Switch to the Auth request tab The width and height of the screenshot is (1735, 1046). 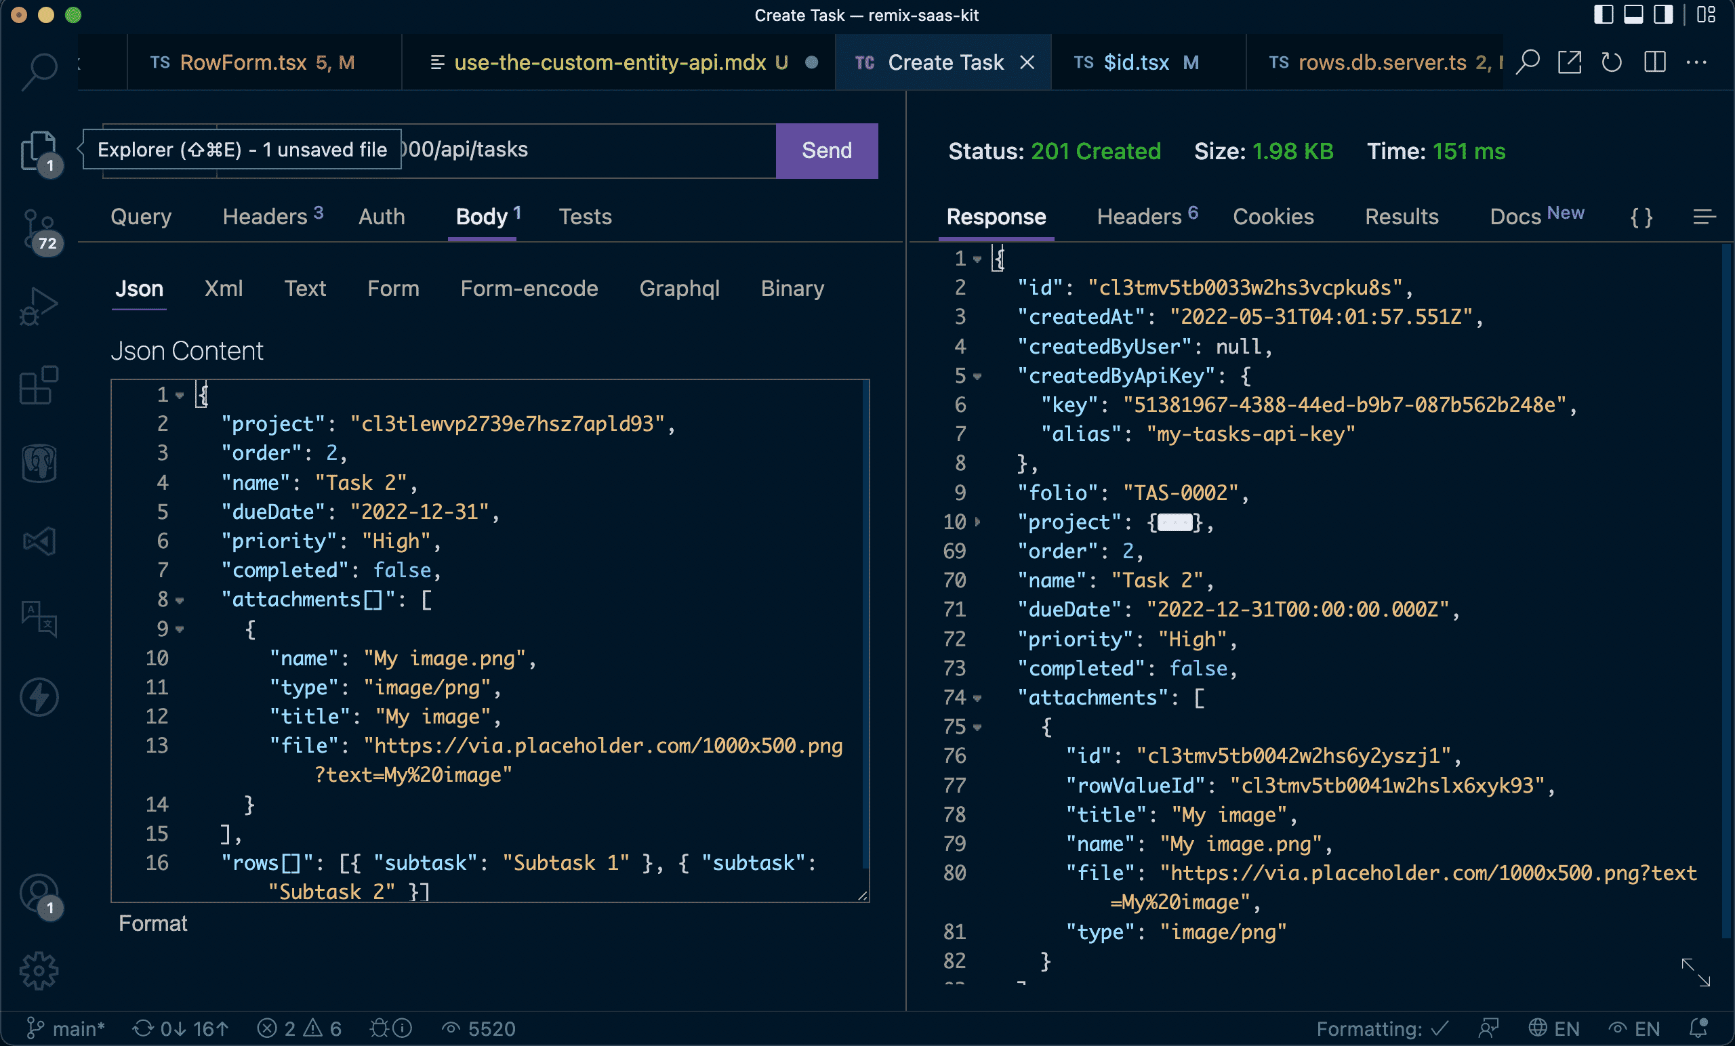pyautogui.click(x=380, y=215)
